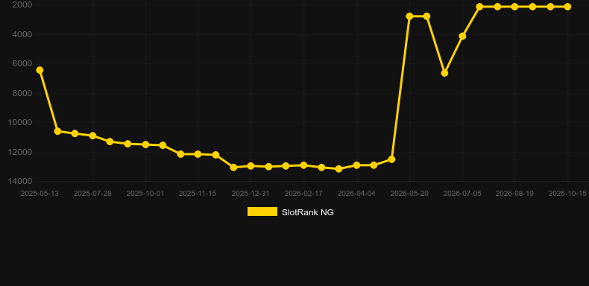589x286 pixels.
Task: Select the last low point before the May 2026 spike
Action: click(391, 159)
